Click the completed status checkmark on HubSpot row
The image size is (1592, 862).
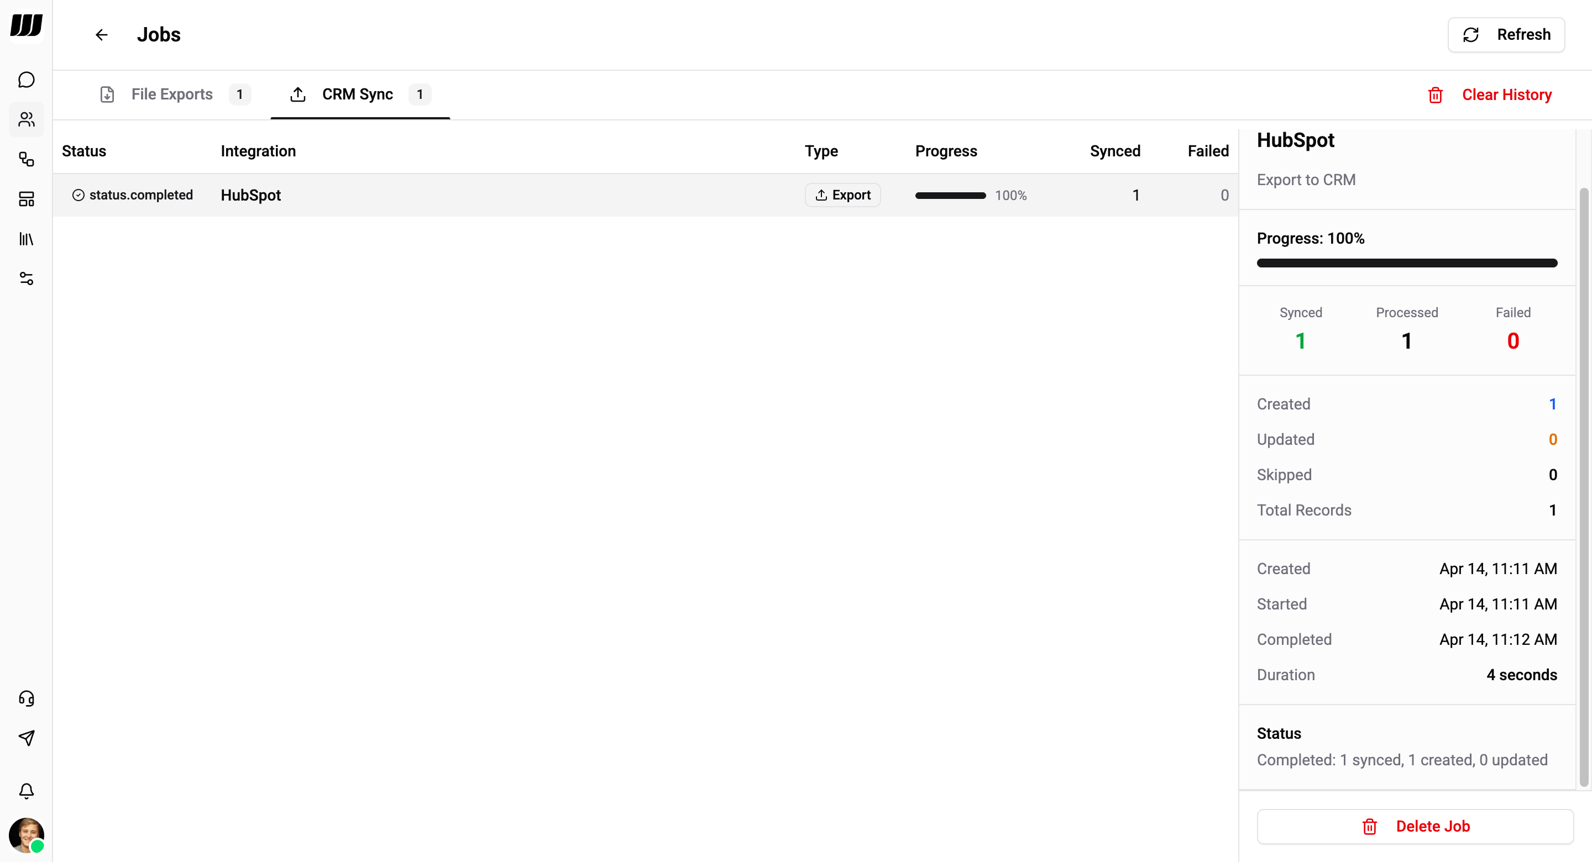(x=78, y=195)
